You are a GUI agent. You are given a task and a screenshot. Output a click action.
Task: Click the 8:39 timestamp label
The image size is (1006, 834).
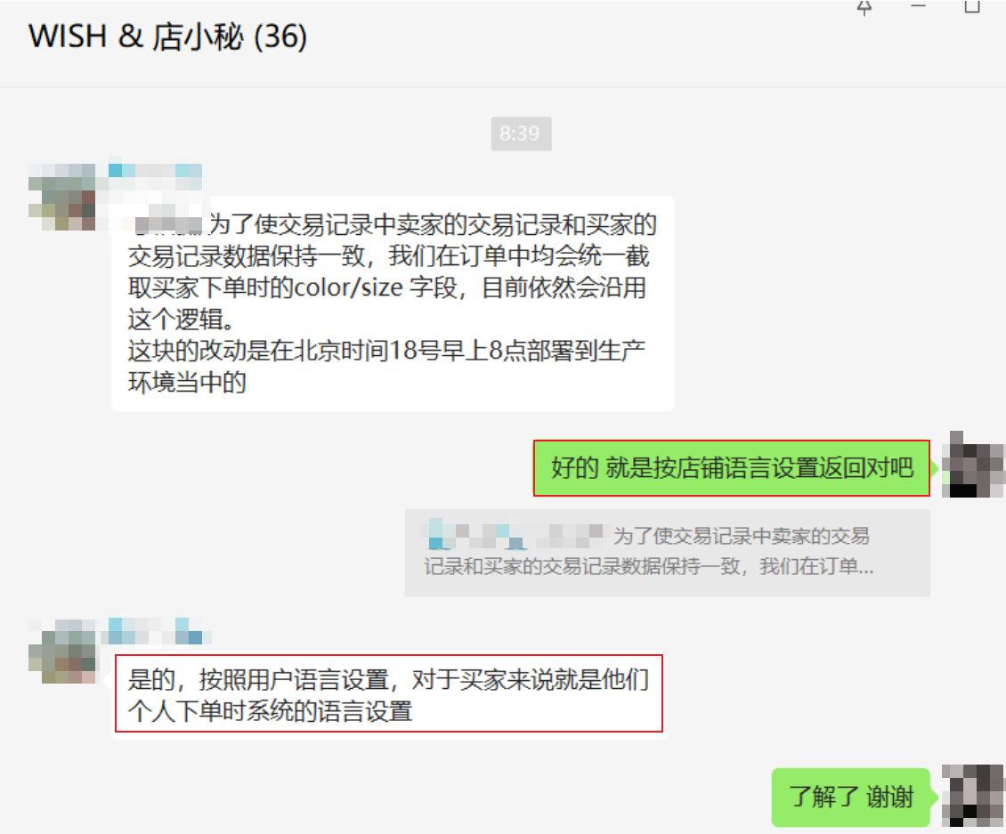[521, 134]
